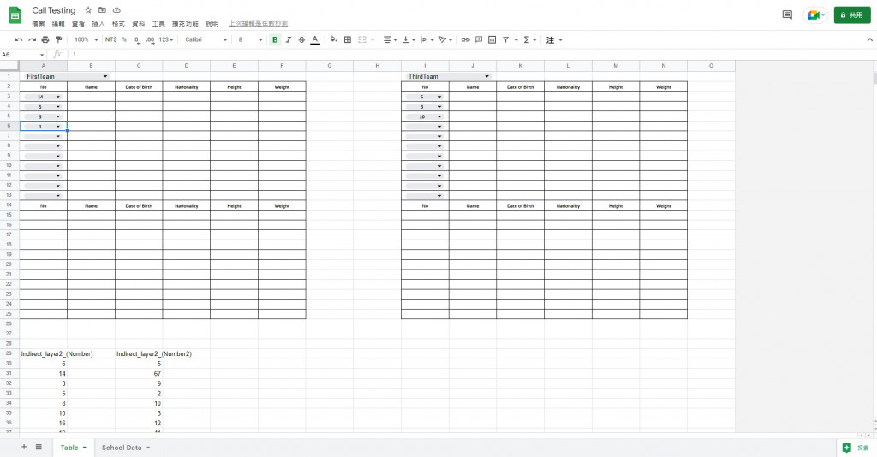The image size is (877, 457).
Task: Format as NT$ currency
Action: pyautogui.click(x=110, y=39)
